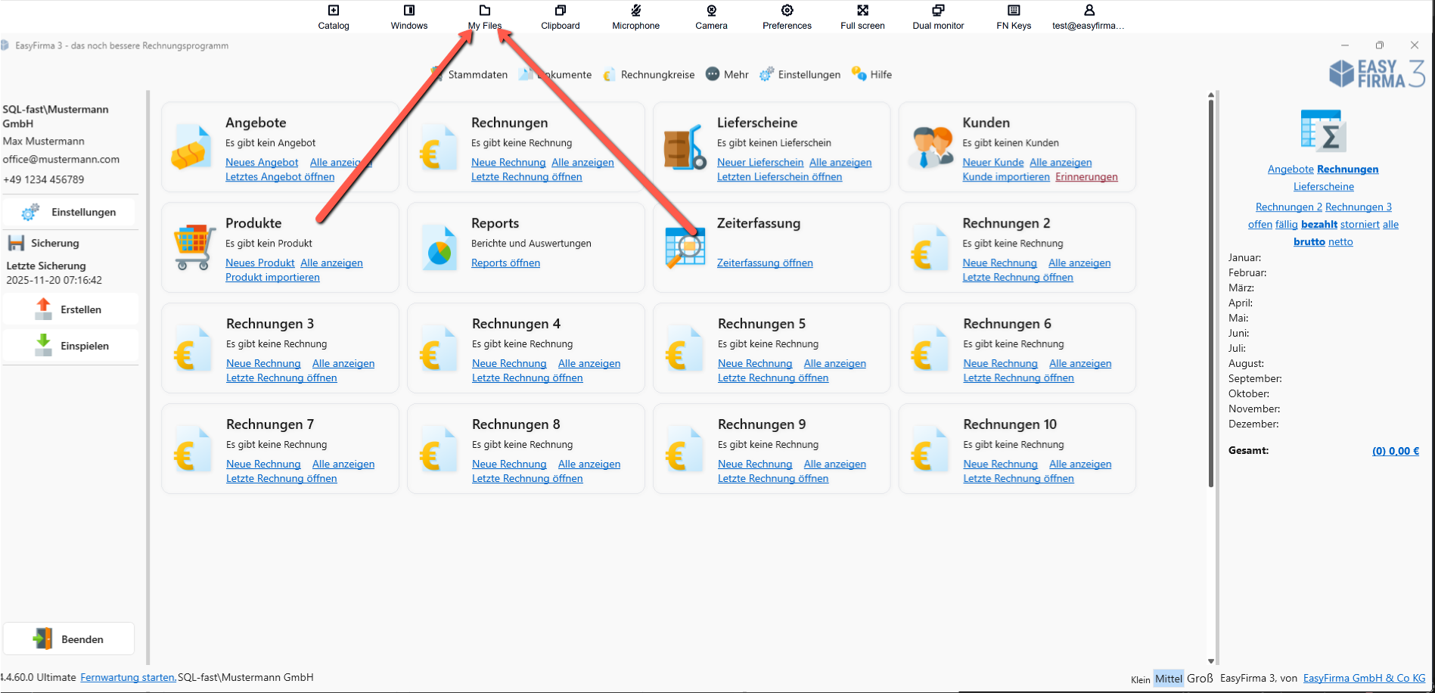Click the Fernwartung starten link
Viewport: 1435px width, 693px height.
click(127, 676)
